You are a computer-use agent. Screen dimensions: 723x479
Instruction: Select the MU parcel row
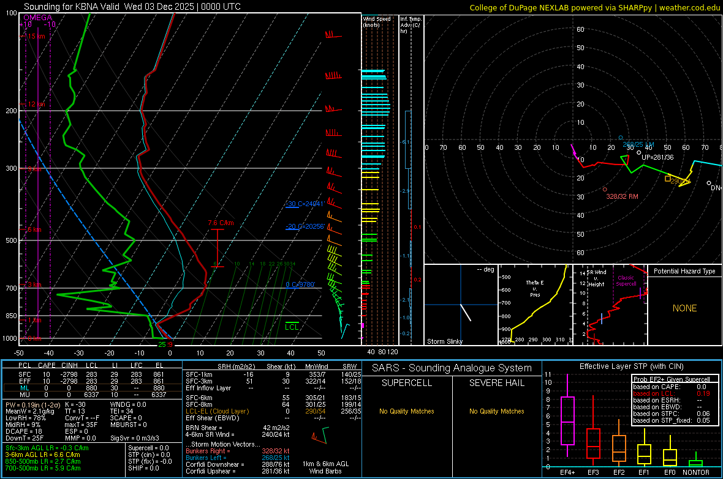pyautogui.click(x=91, y=395)
